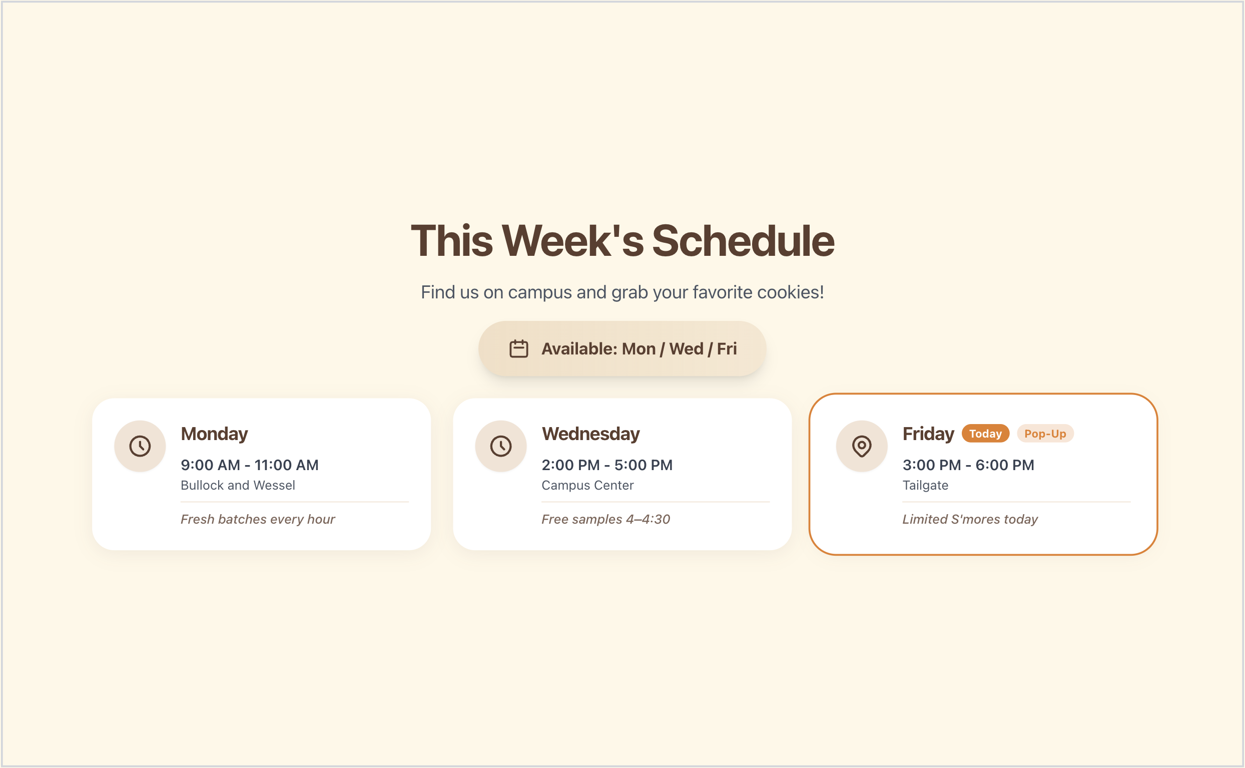Click the This Week's Schedule title

pyautogui.click(x=622, y=242)
